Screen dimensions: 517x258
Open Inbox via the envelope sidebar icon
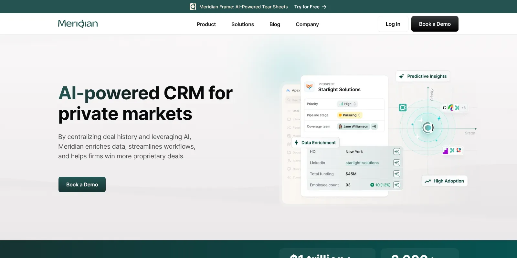coord(289,119)
